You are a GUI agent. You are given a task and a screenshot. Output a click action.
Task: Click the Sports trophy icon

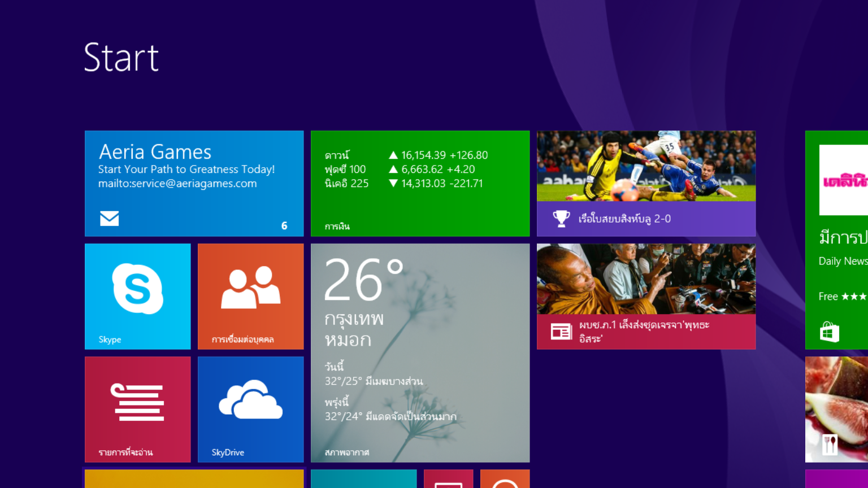pyautogui.click(x=561, y=219)
